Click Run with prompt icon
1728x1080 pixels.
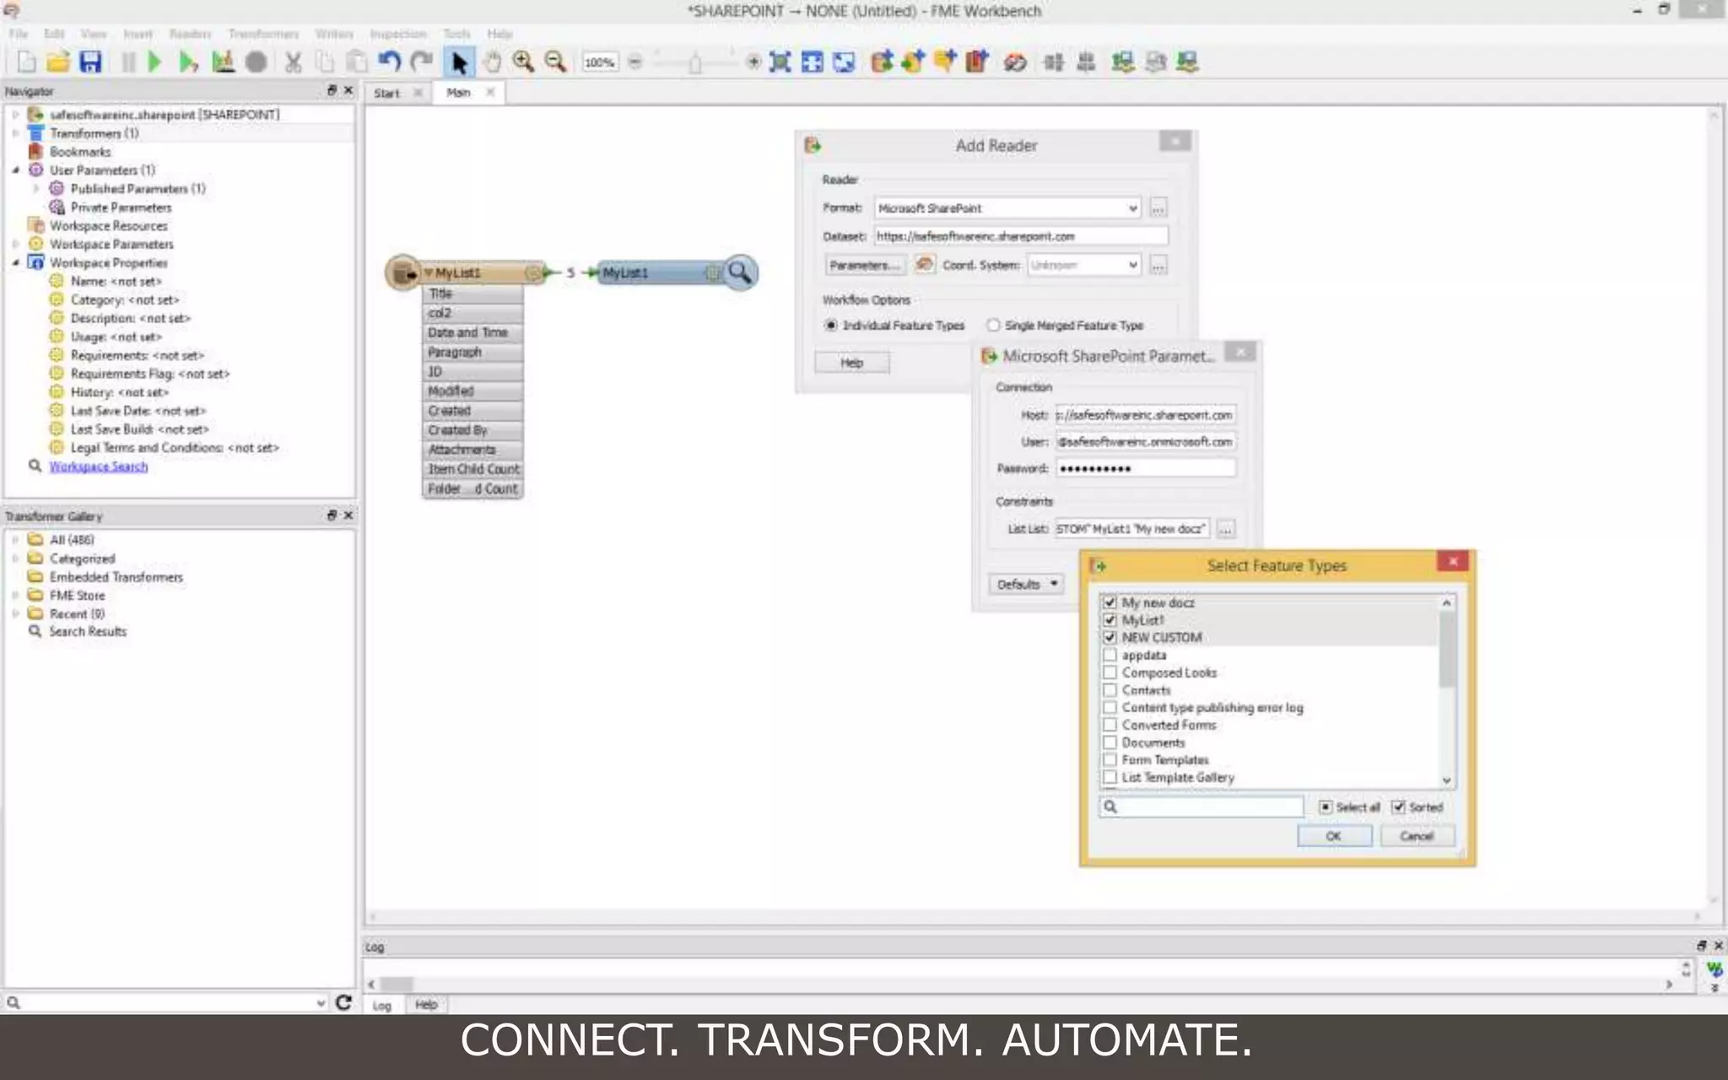click(x=188, y=62)
